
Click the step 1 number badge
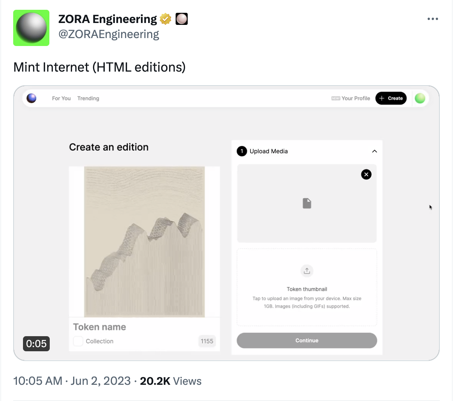pos(242,151)
